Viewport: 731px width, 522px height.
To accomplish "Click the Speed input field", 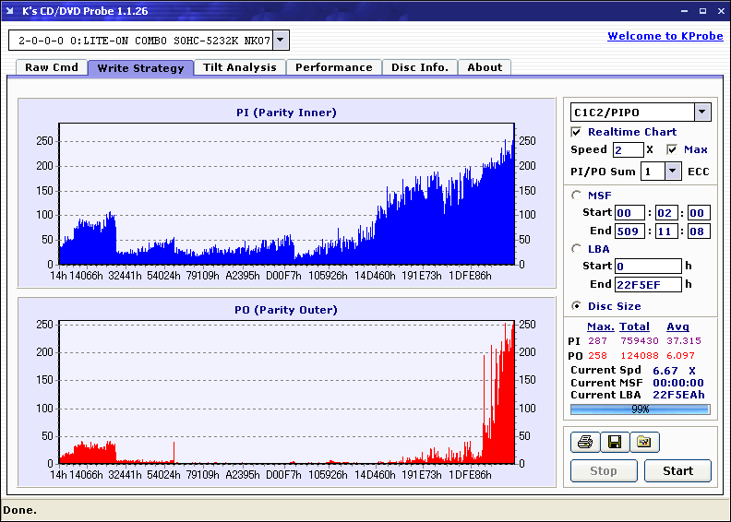I will tap(628, 149).
